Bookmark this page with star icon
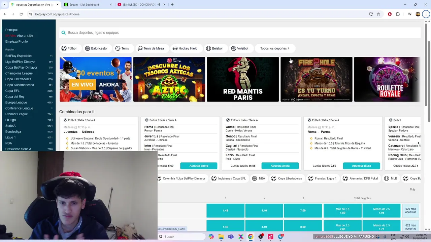431x242 pixels. (378, 14)
